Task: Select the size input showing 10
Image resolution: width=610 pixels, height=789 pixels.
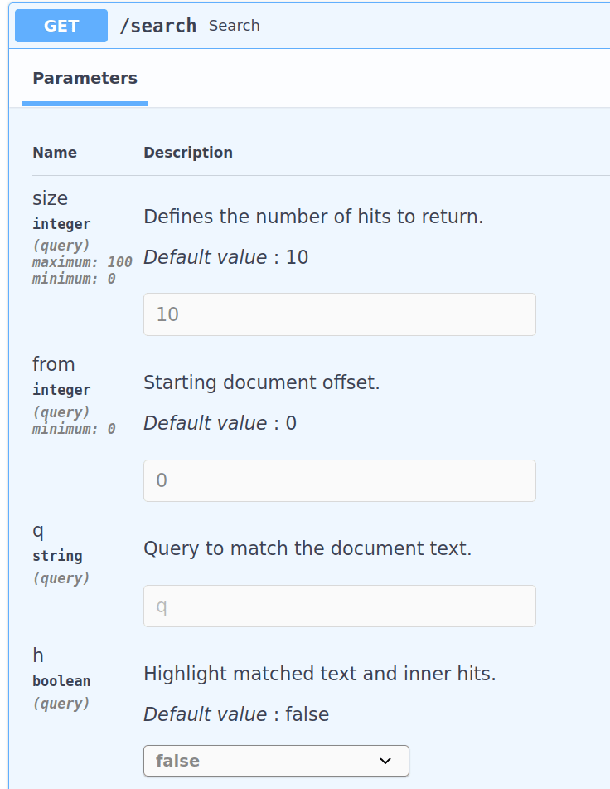Action: [339, 314]
